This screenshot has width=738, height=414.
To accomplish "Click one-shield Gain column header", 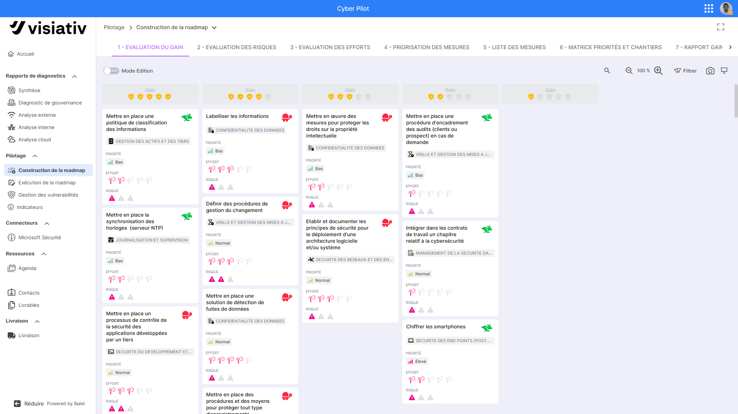I will [550, 94].
